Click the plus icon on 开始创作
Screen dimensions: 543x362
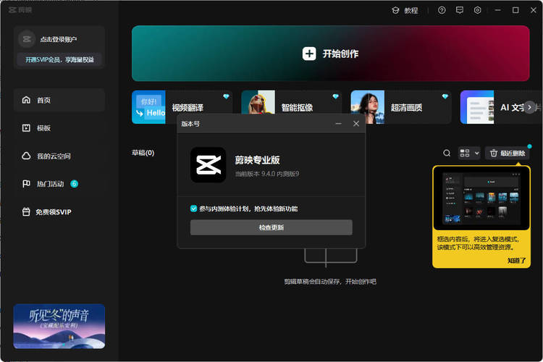point(309,54)
